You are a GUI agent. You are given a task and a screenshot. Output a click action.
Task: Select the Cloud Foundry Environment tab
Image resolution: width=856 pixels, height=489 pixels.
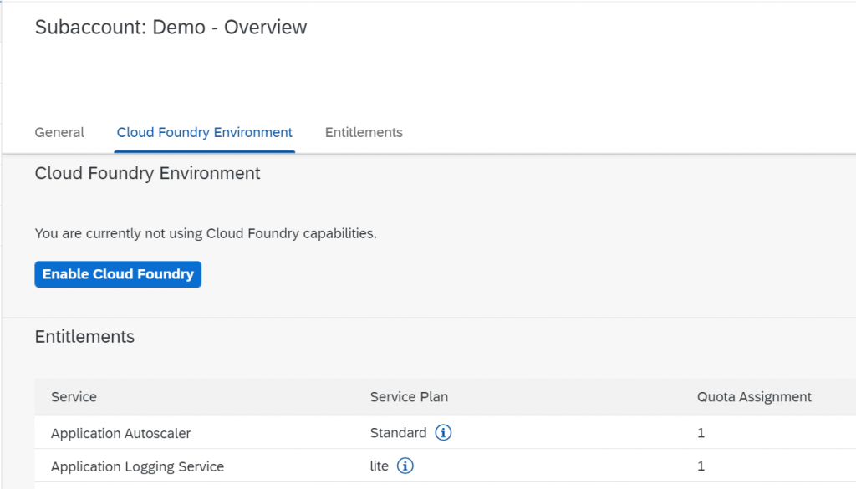pyautogui.click(x=205, y=133)
